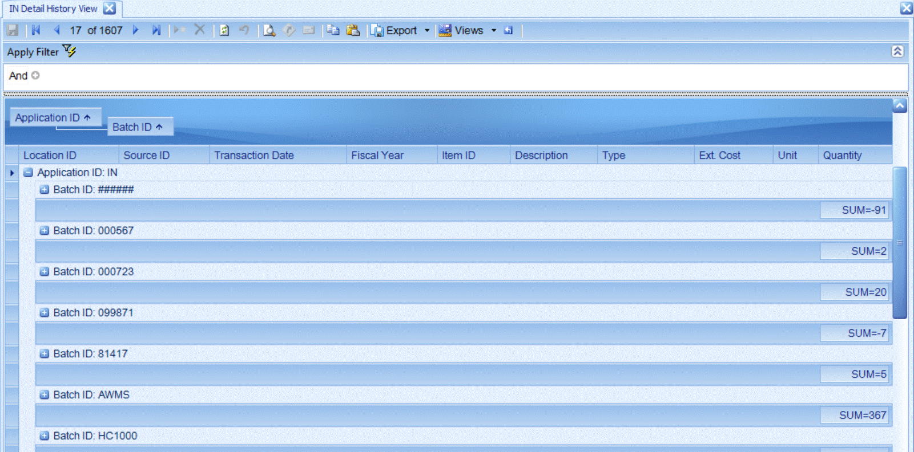
Task: Click the Apply Filter funnel icon
Action: point(69,51)
